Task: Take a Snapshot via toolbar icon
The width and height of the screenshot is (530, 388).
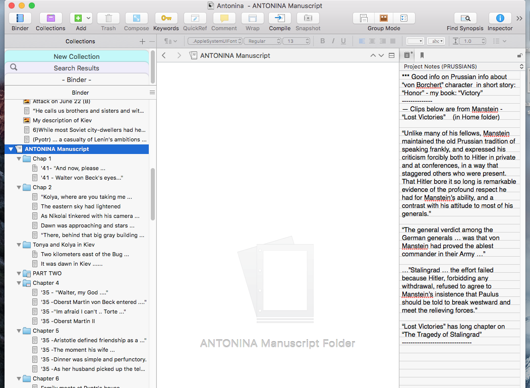Action: 308,18
